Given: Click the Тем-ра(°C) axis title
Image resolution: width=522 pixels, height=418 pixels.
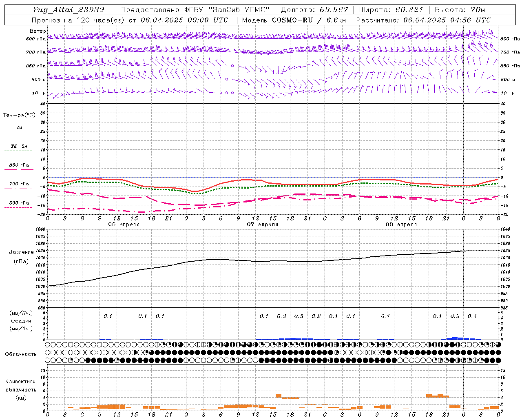Looking at the screenshot, I should tap(19, 116).
